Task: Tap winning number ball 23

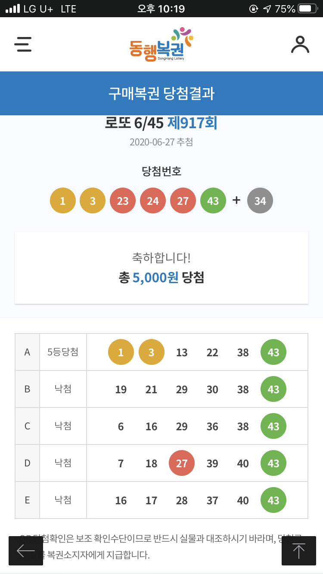Action: 123,201
